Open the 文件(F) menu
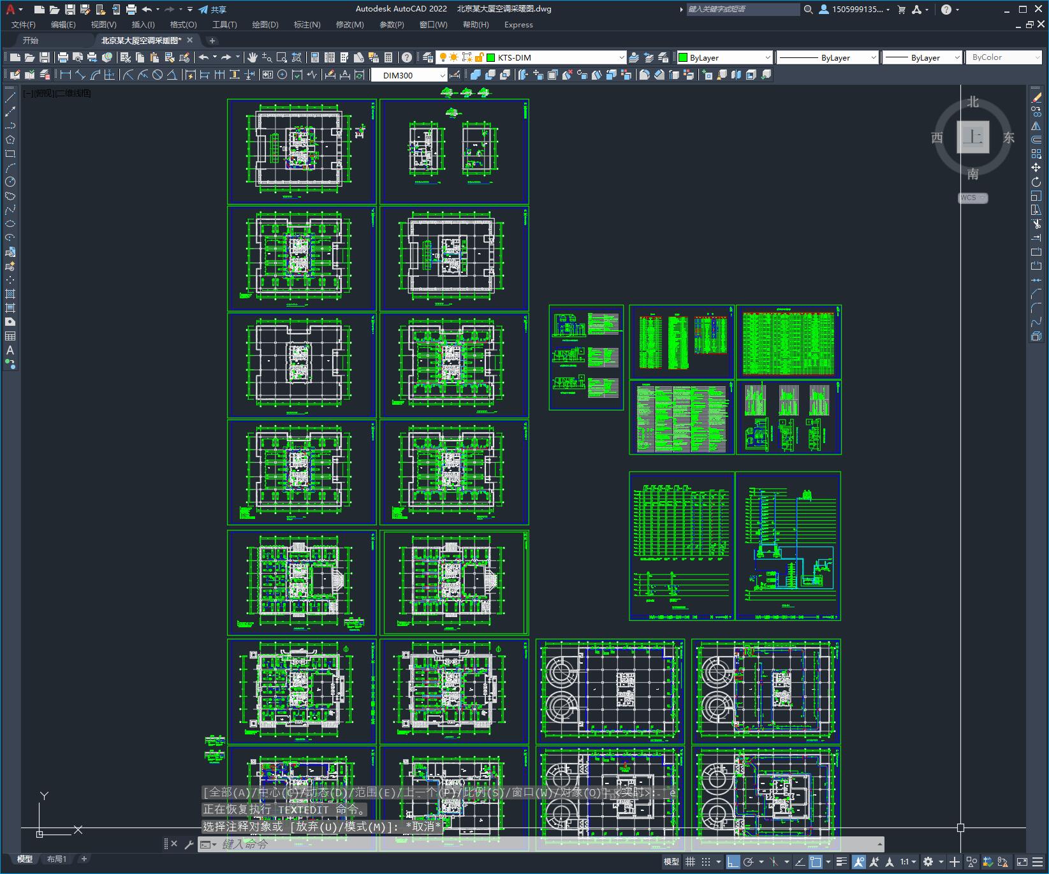 (24, 25)
